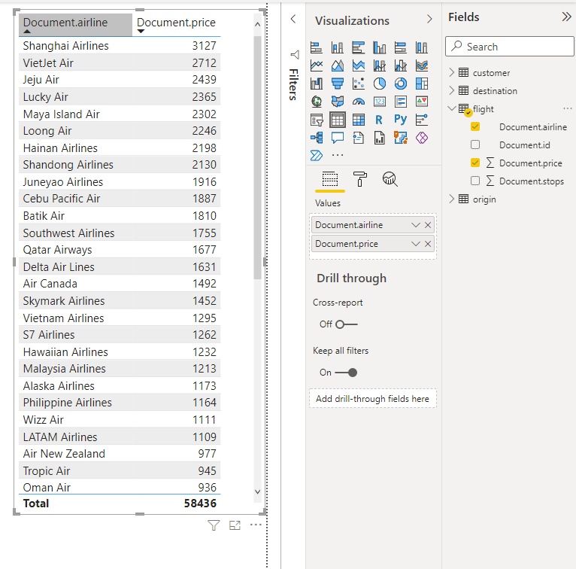Click the table visual Focus mode icon
The image size is (576, 569).
click(x=235, y=525)
